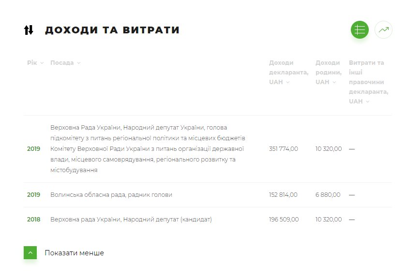
Task: Open the 2018 declaration year link
Action: 34,220
